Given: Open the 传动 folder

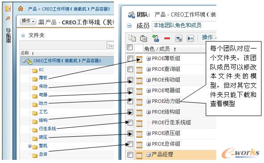Looking at the screenshot, I should click(x=43, y=86).
